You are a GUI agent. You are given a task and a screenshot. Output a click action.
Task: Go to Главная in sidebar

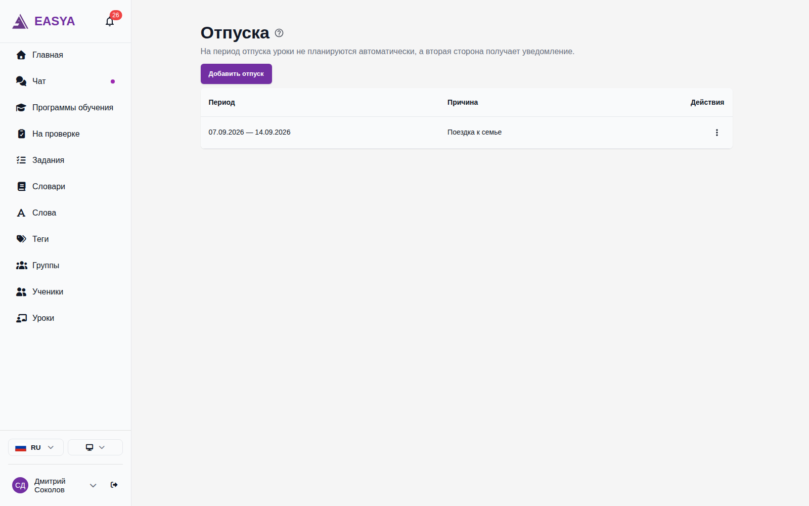tap(65, 55)
